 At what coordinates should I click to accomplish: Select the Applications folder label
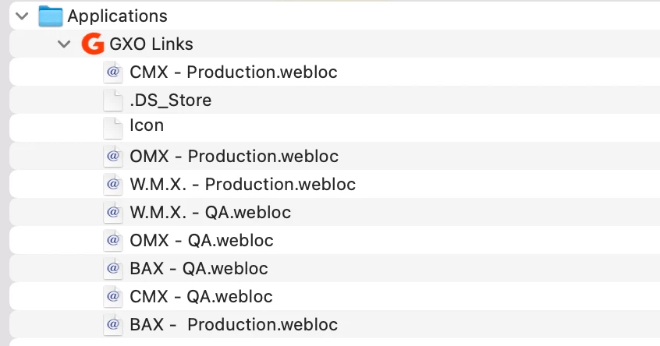pyautogui.click(x=118, y=16)
